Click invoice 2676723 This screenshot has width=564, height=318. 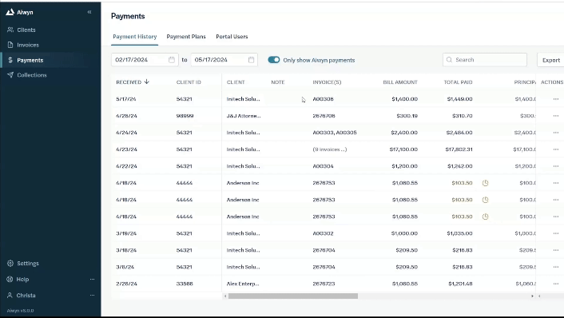pos(324,284)
